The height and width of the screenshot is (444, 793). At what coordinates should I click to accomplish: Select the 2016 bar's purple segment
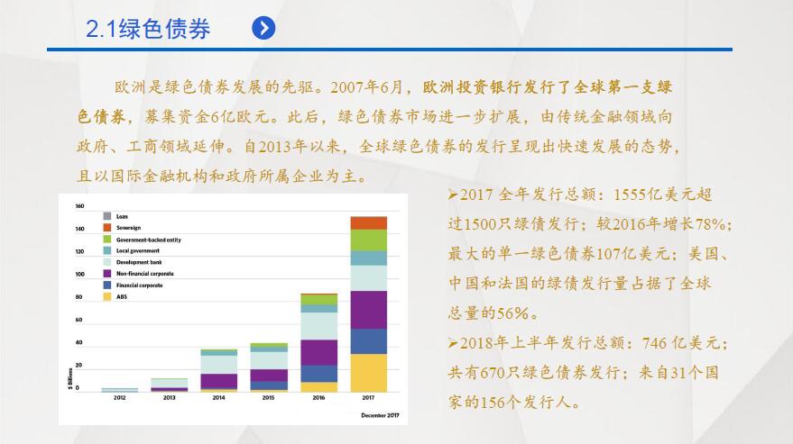coord(318,352)
